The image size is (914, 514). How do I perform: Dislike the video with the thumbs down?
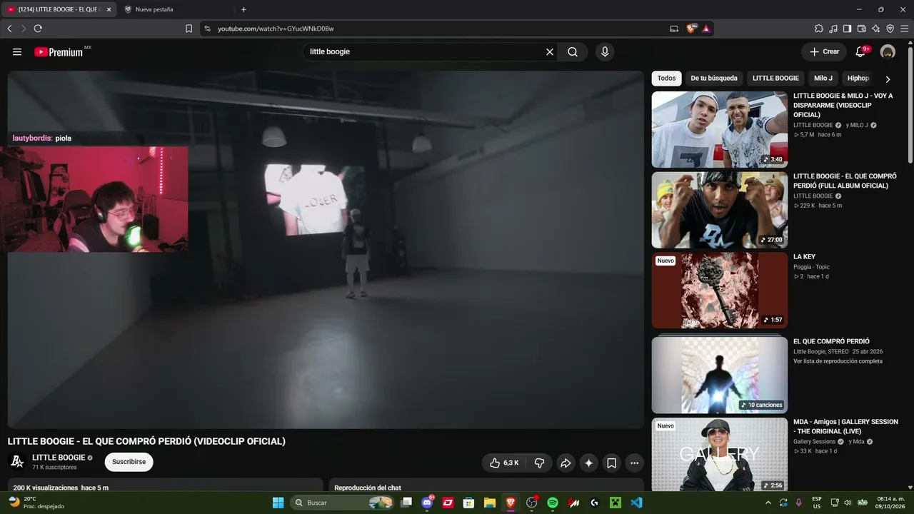539,463
